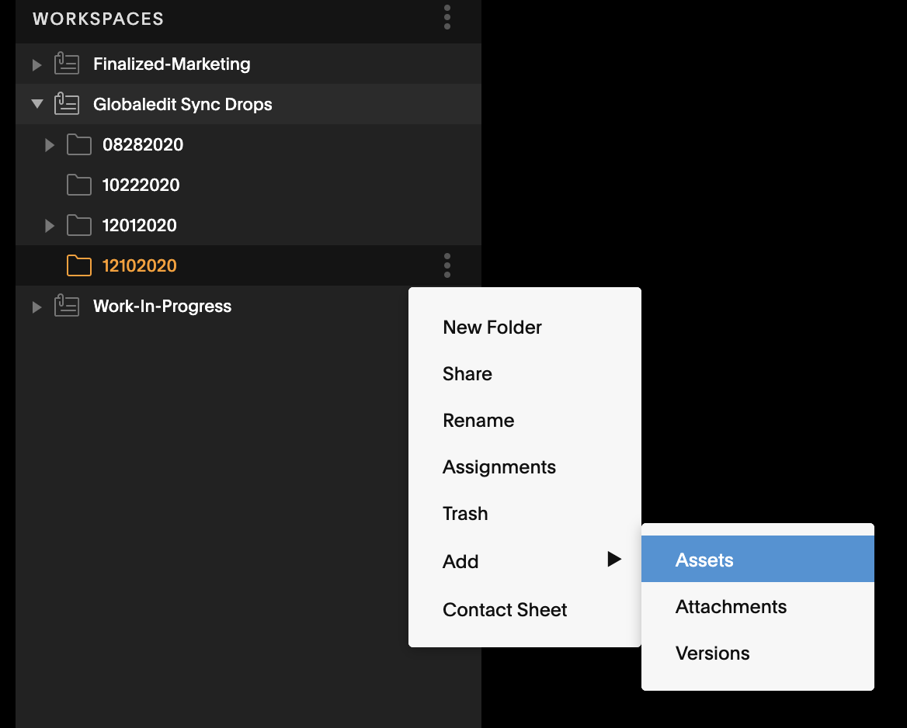Screen dimensions: 907x728
Task: Choose Attachments in the Add submenu
Action: (758, 607)
